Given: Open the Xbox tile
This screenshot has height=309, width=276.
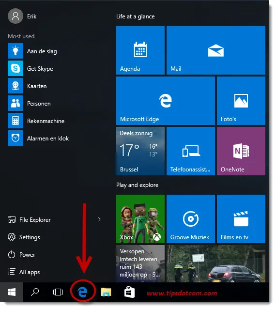Looking at the screenshot, I should 140,219.
